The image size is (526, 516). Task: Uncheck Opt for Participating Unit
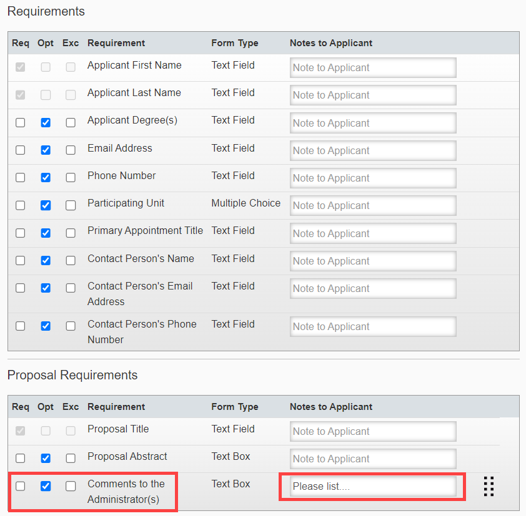point(46,205)
